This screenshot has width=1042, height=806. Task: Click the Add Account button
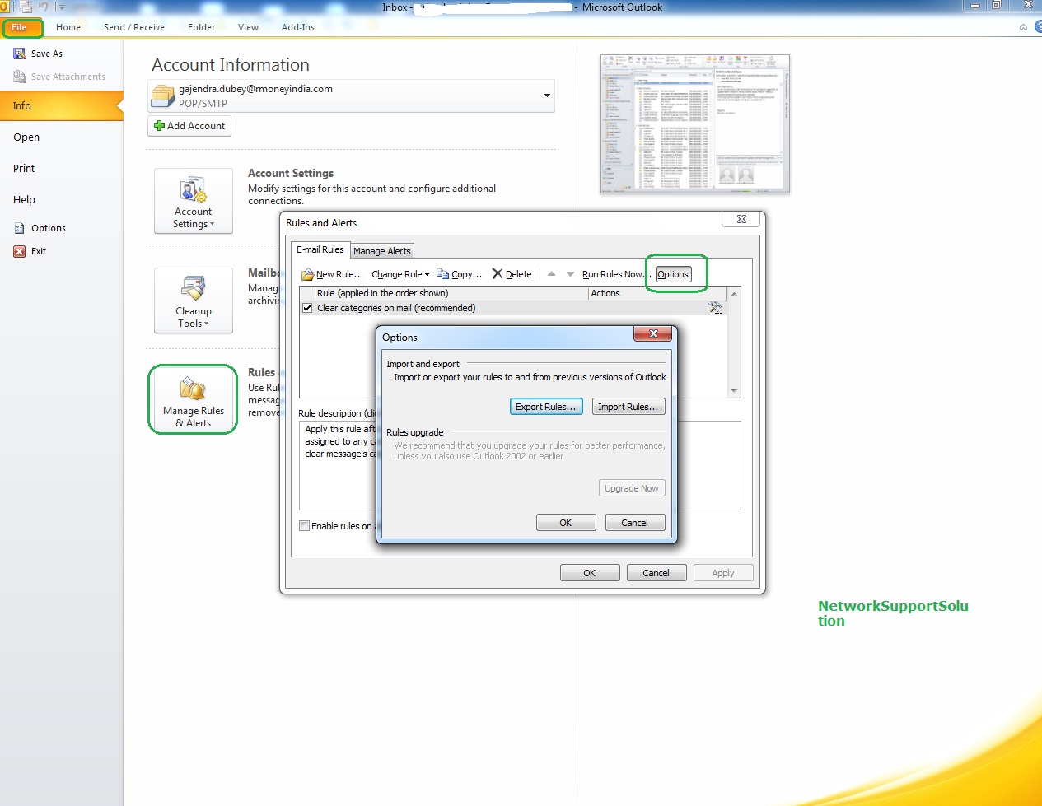tap(189, 126)
